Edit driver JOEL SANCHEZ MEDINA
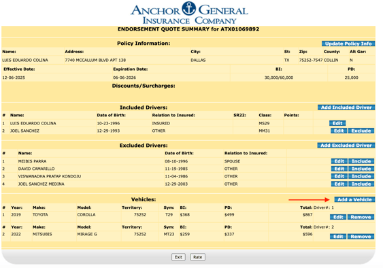 pyautogui.click(x=339, y=184)
